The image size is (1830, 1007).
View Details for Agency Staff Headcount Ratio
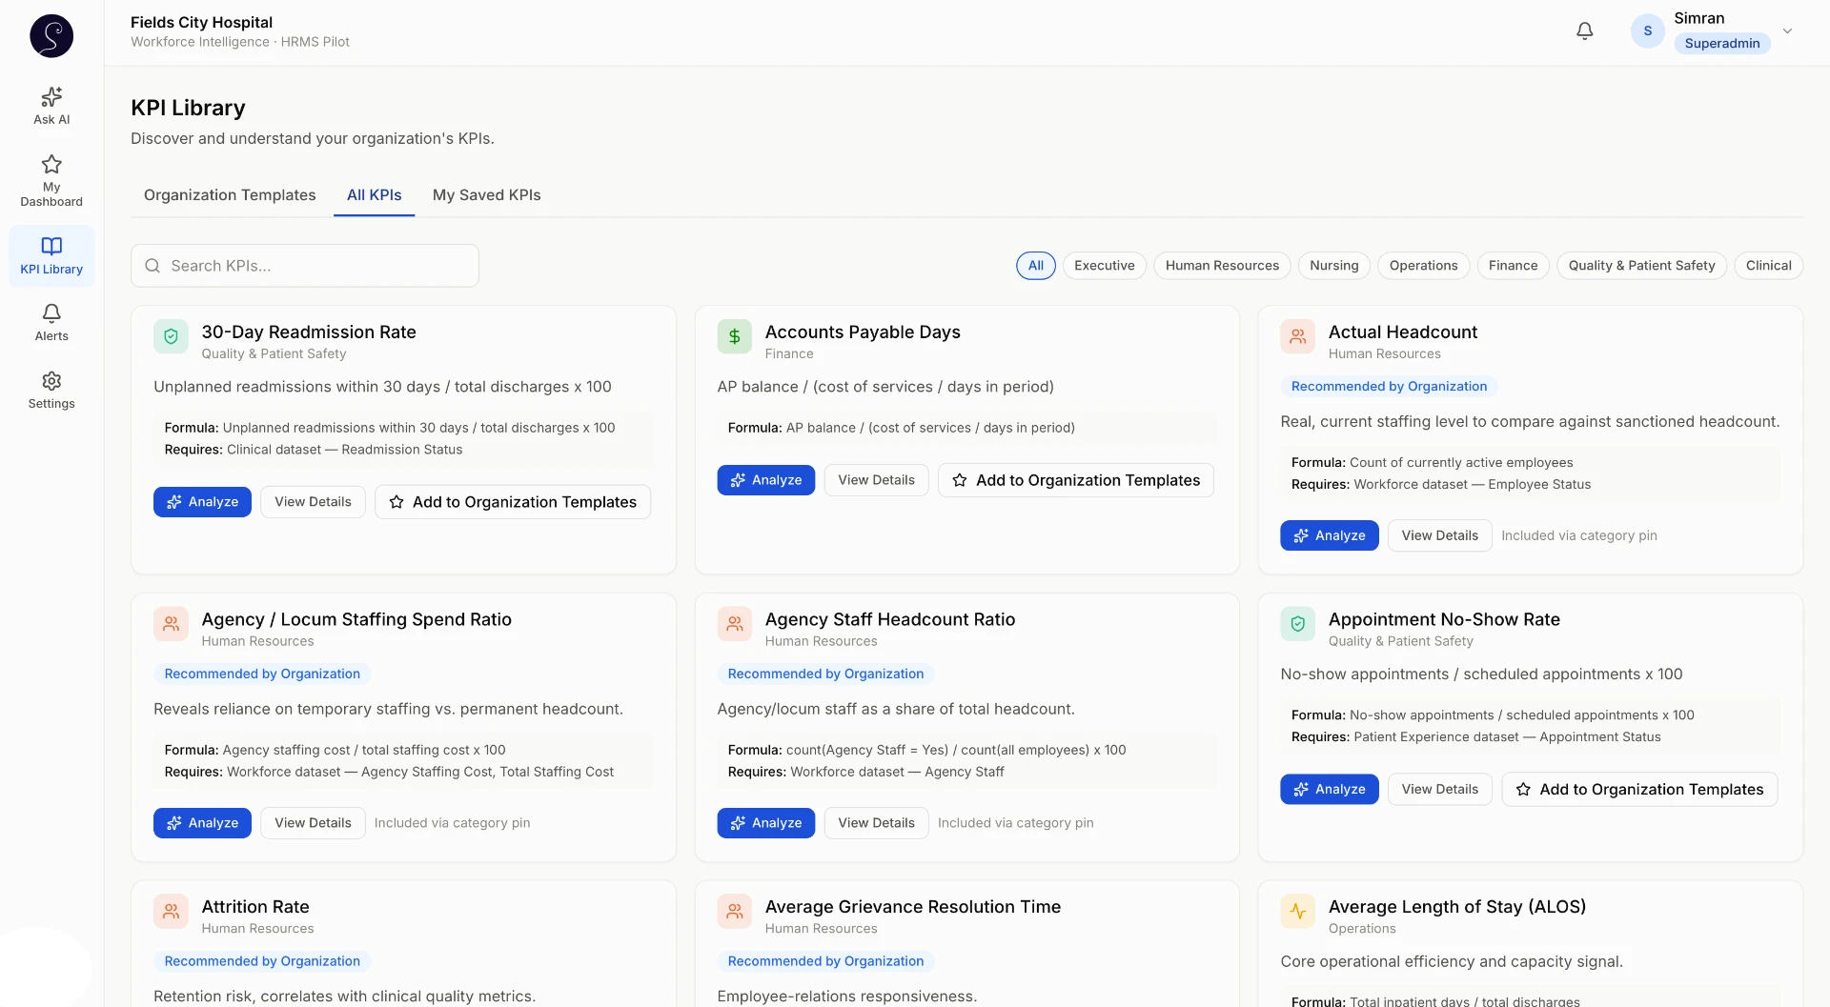tap(876, 823)
